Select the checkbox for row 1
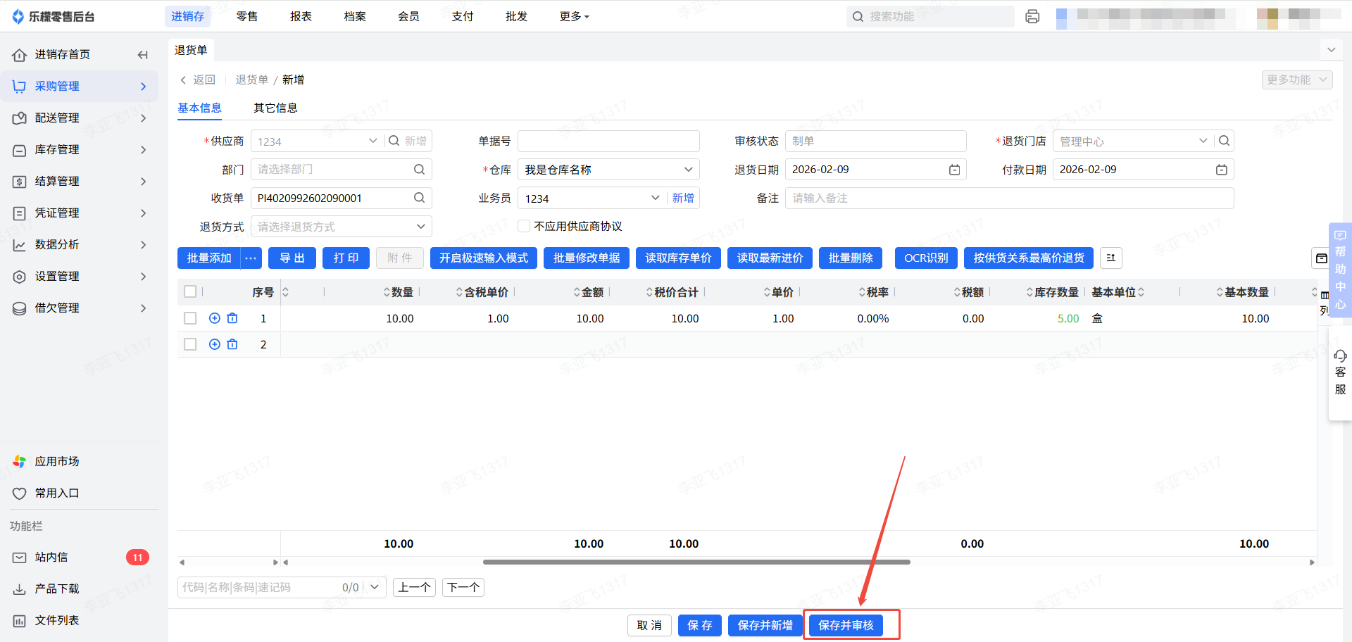The width and height of the screenshot is (1352, 642). (190, 318)
